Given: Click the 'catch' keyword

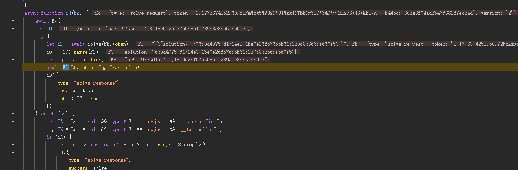Looking at the screenshot, I should coord(48,114).
